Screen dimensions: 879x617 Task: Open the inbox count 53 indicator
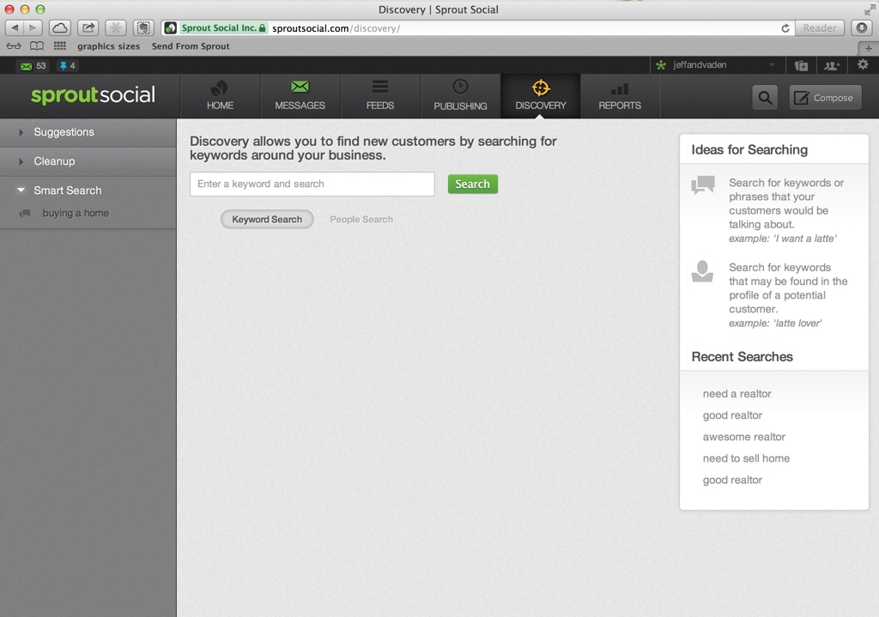(33, 65)
